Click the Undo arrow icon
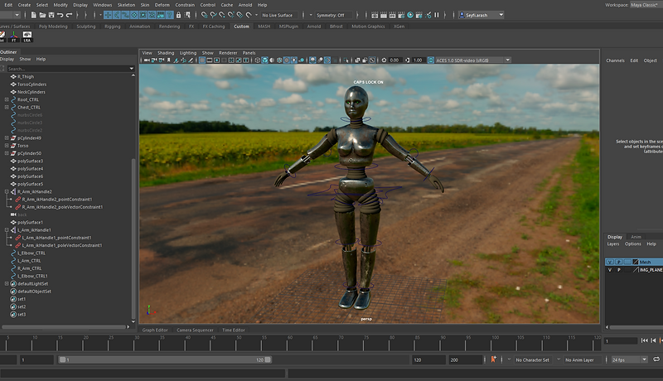Viewport: 663px width, 381px height. click(60, 15)
